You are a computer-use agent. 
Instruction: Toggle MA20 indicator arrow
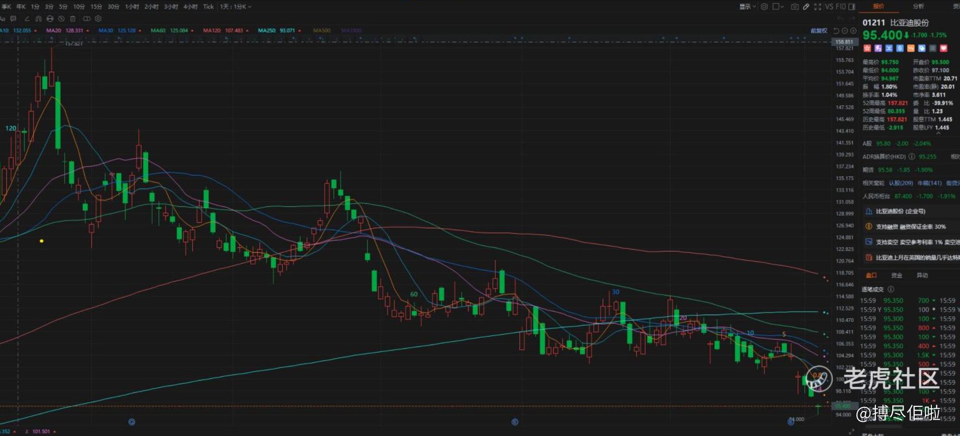click(87, 30)
